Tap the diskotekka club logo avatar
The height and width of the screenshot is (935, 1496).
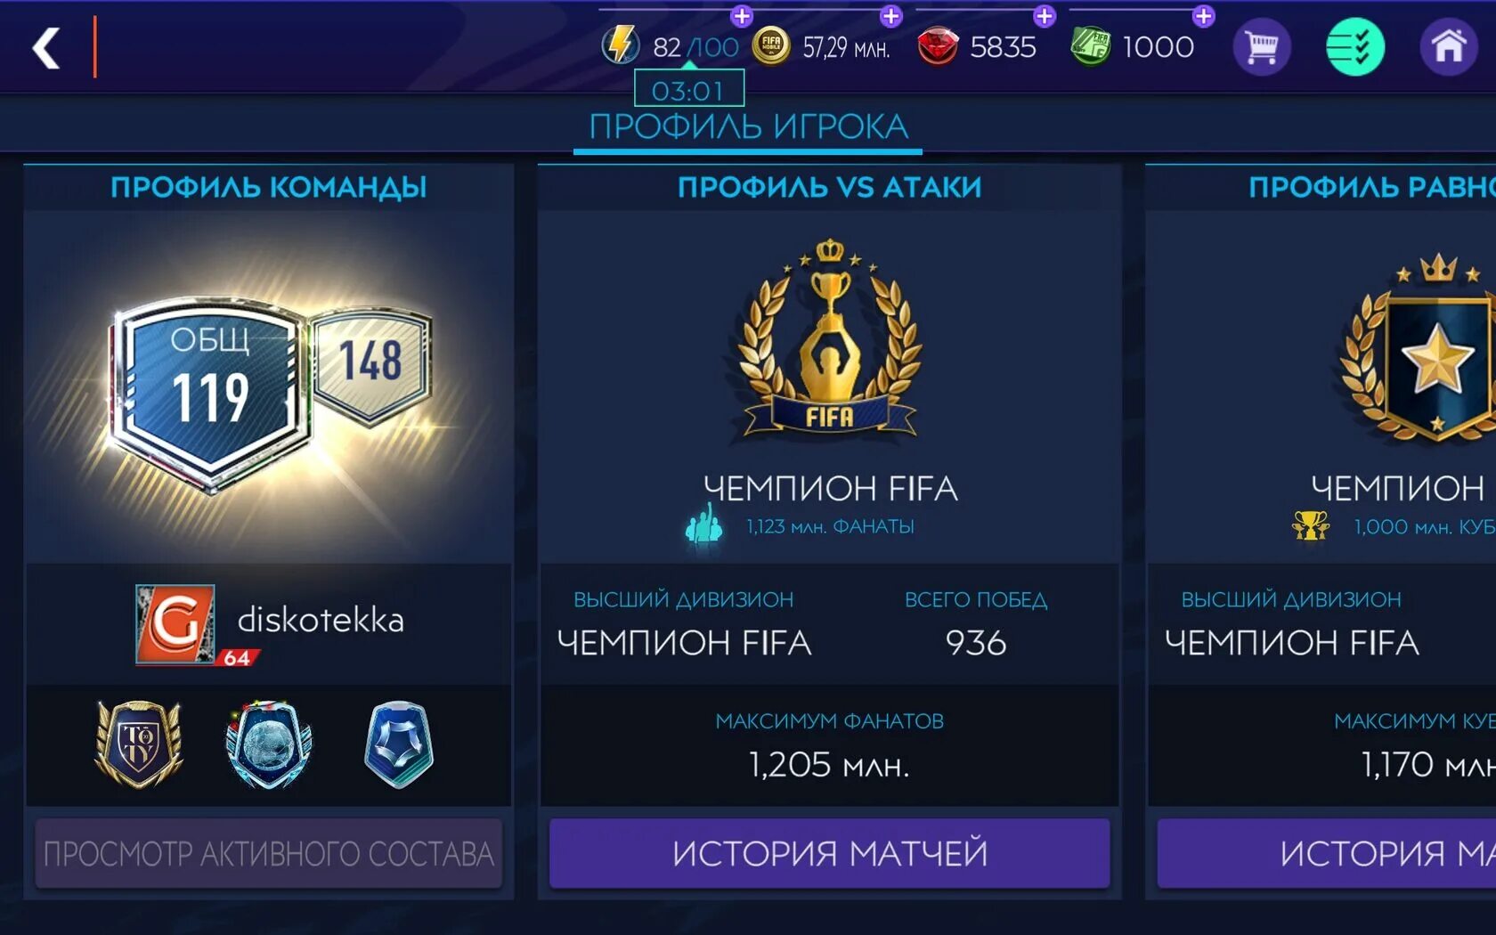tap(175, 624)
